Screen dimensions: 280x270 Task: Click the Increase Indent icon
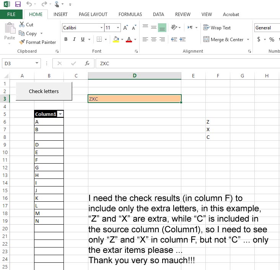tap(182, 39)
